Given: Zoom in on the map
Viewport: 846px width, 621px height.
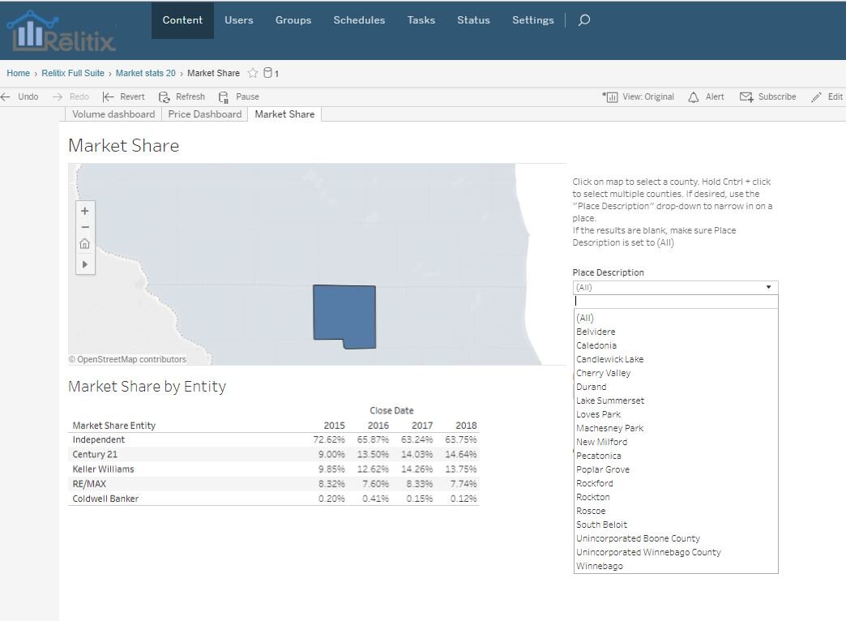Looking at the screenshot, I should pyautogui.click(x=85, y=211).
